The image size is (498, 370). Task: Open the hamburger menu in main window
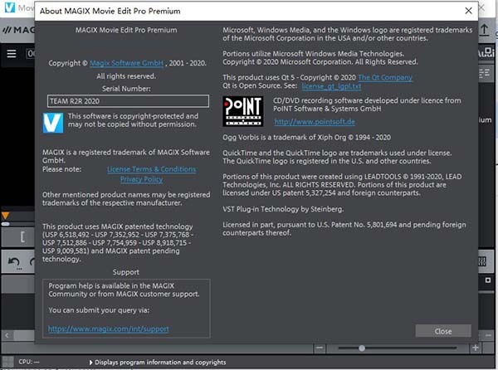click(12, 53)
